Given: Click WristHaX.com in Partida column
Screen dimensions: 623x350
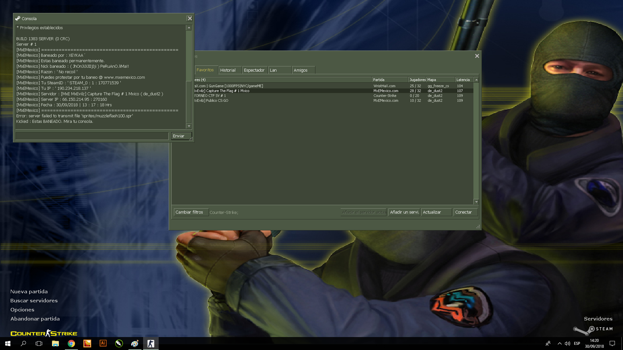Looking at the screenshot, I should pyautogui.click(x=384, y=86).
